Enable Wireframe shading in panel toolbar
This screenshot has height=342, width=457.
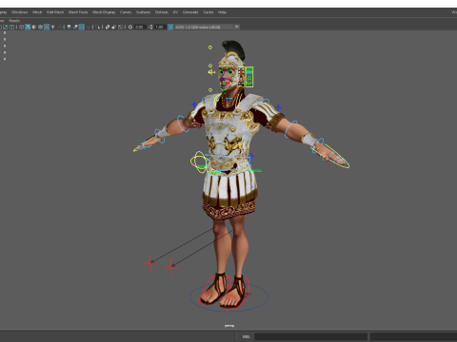(x=21, y=27)
